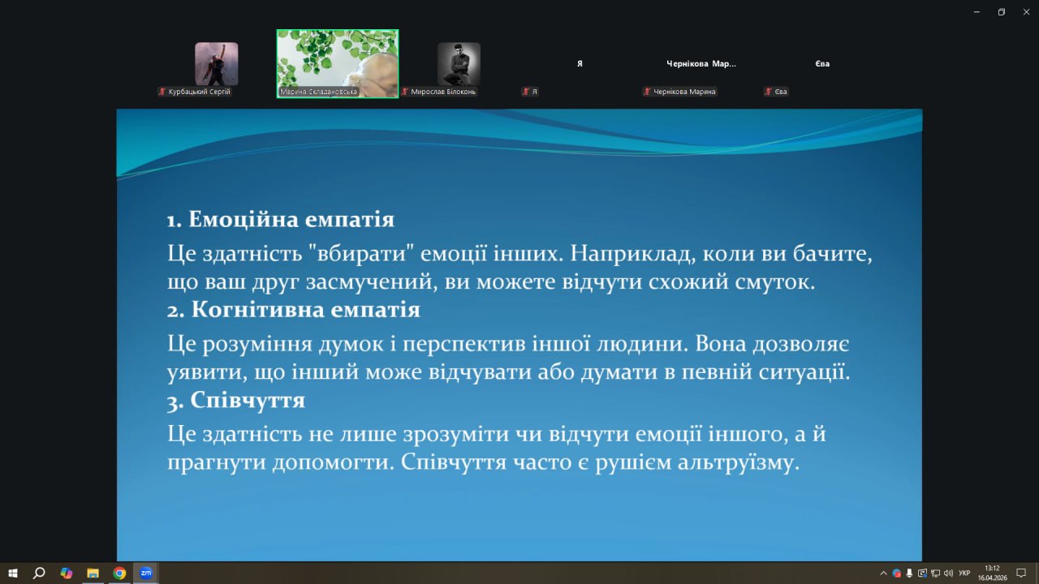Click the microphone icon in system tray

pyautogui.click(x=909, y=573)
